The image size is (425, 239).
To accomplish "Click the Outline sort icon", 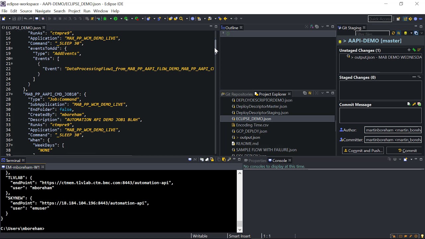I will point(311,27).
